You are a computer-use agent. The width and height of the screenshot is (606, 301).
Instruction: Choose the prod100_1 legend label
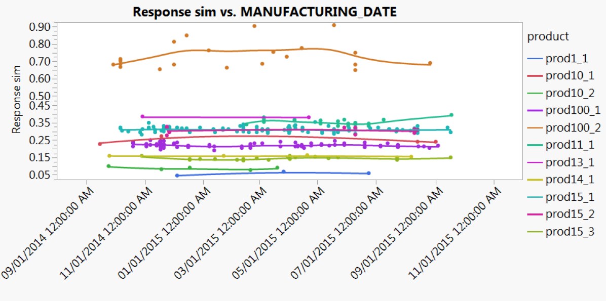572,110
